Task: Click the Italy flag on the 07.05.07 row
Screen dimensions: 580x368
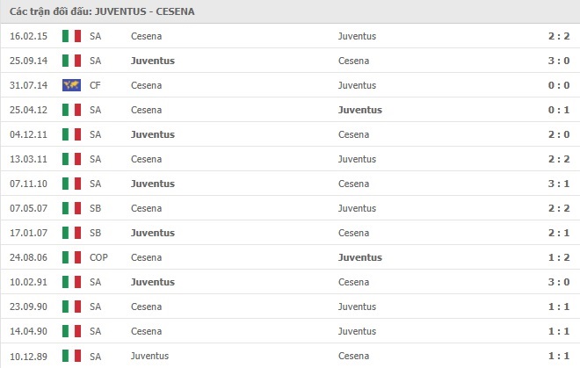Action: coord(71,208)
